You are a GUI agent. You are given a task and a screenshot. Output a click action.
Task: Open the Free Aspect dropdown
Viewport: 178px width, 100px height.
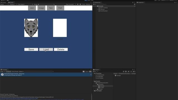tap(25, 4)
